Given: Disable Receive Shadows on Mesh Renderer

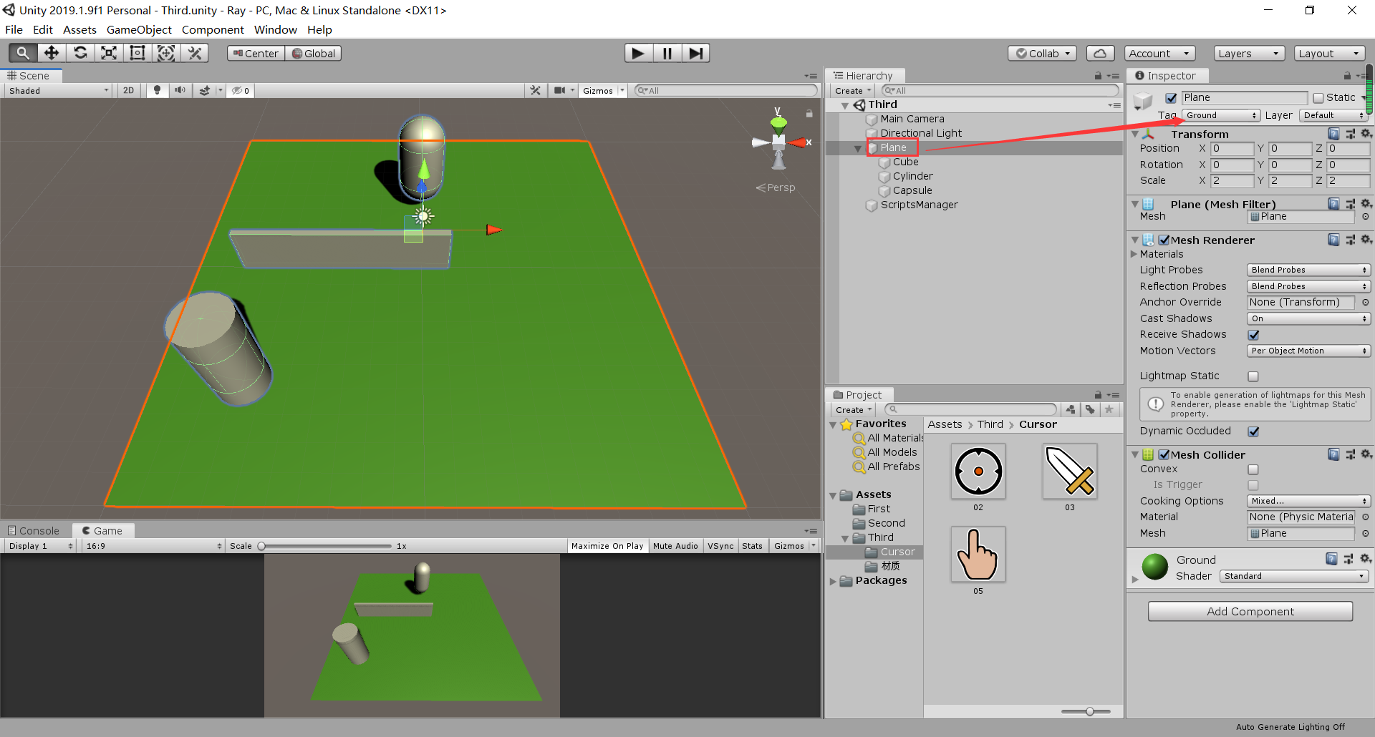Looking at the screenshot, I should (1253, 334).
